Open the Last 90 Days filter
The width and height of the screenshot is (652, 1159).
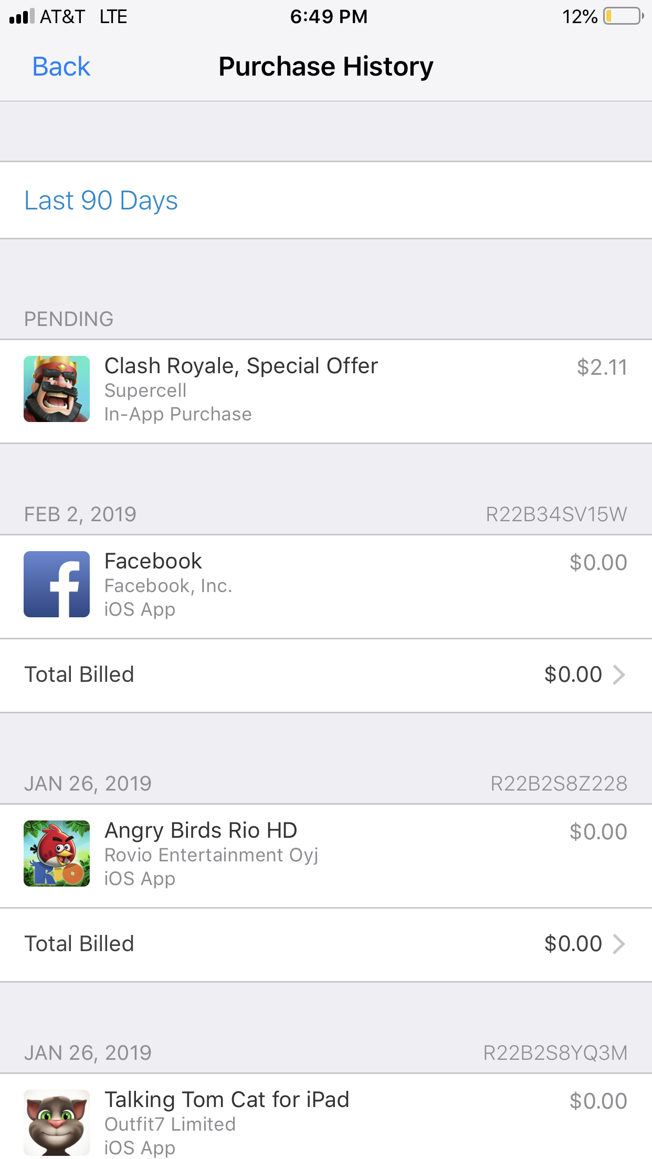coord(326,201)
